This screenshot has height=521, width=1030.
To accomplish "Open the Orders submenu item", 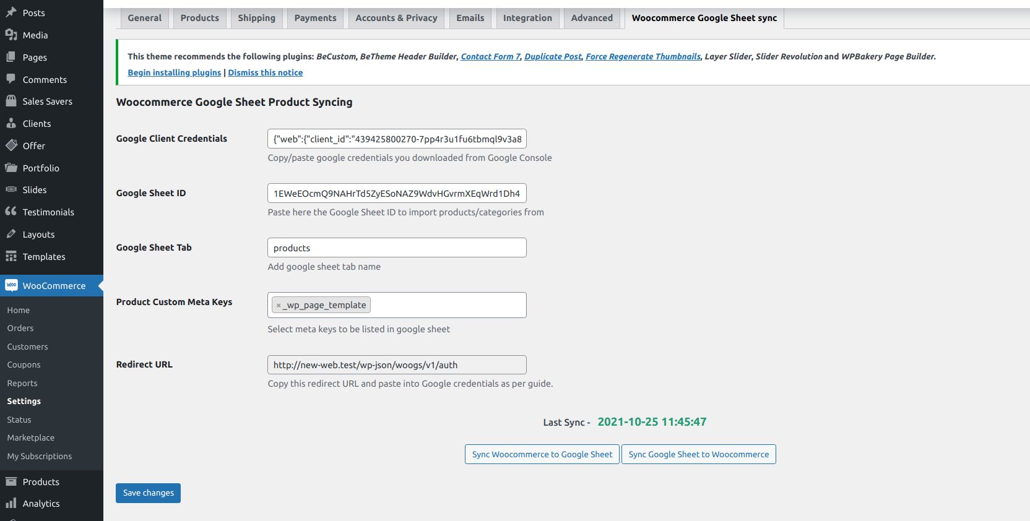I will [20, 328].
